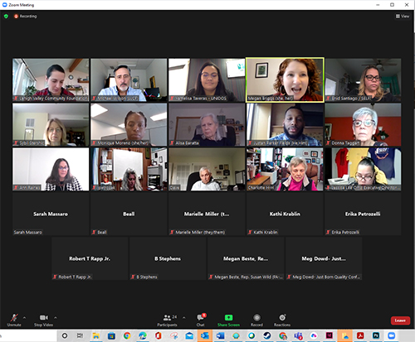415x342 pixels.
Task: Open Google Chrome from the taskbar
Action: coord(127,335)
